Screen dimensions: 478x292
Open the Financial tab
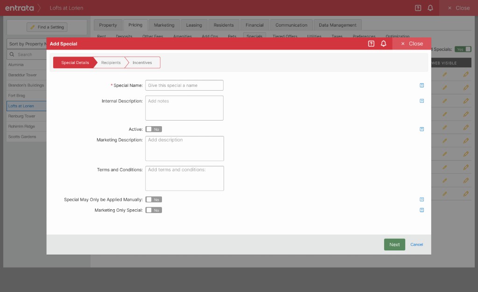(254, 25)
